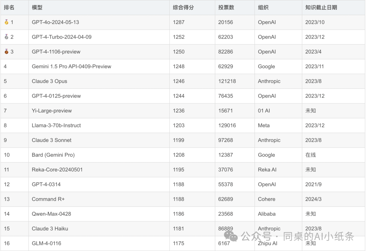Screen dimensions: 366x251
Task: Click the bronze medal icon for rank 3
Action: (6, 52)
